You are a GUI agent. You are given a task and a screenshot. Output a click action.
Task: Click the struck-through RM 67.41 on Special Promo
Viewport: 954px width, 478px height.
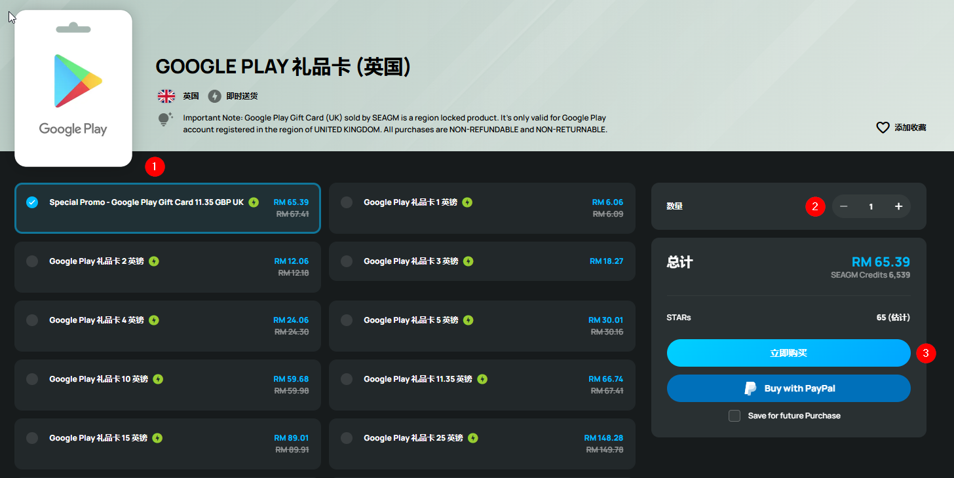[x=292, y=213]
